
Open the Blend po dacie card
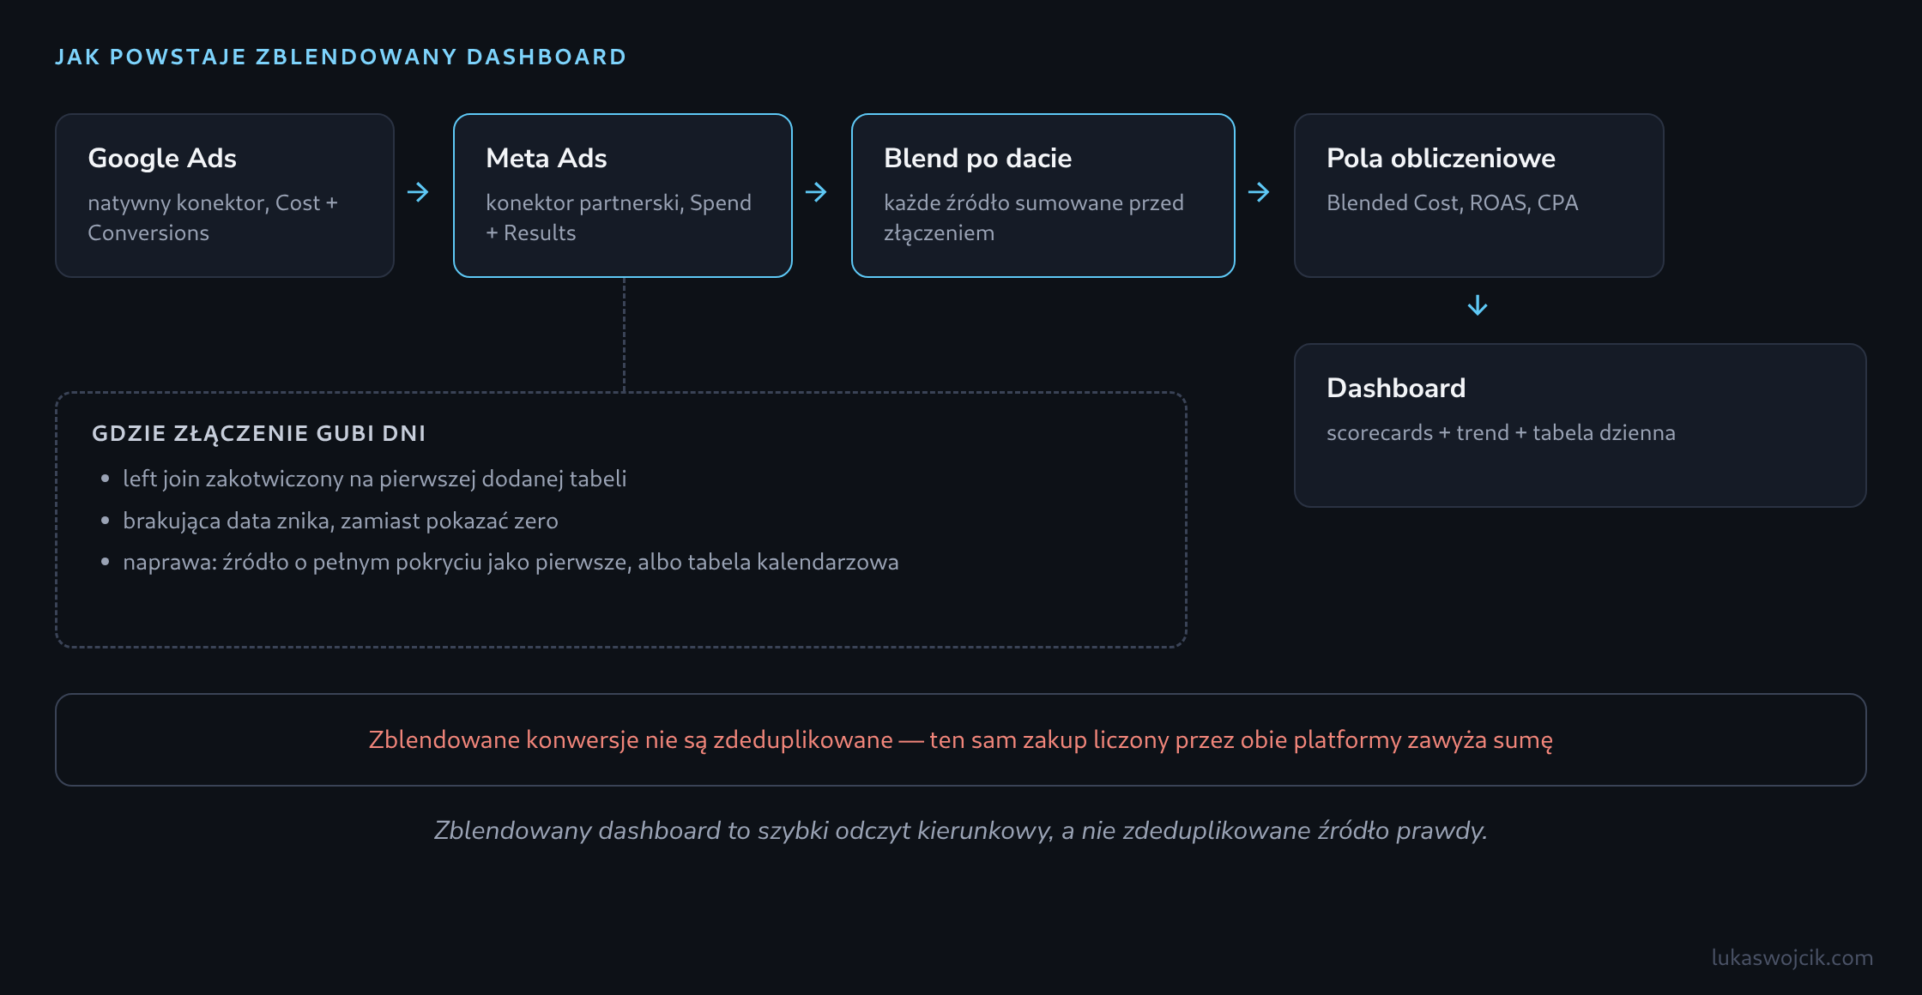[x=1043, y=196]
